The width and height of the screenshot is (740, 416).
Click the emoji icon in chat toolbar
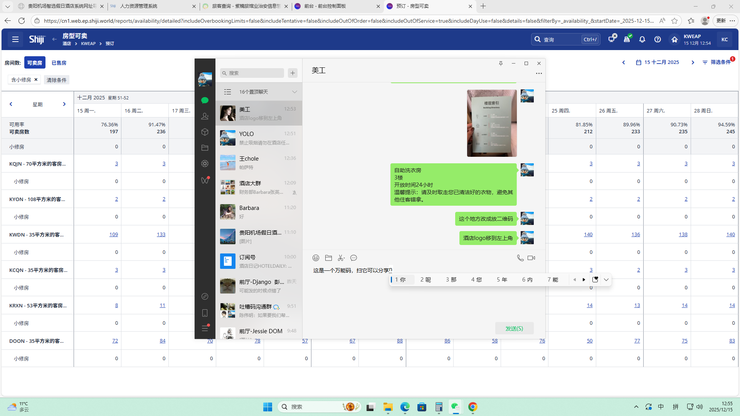(x=316, y=258)
